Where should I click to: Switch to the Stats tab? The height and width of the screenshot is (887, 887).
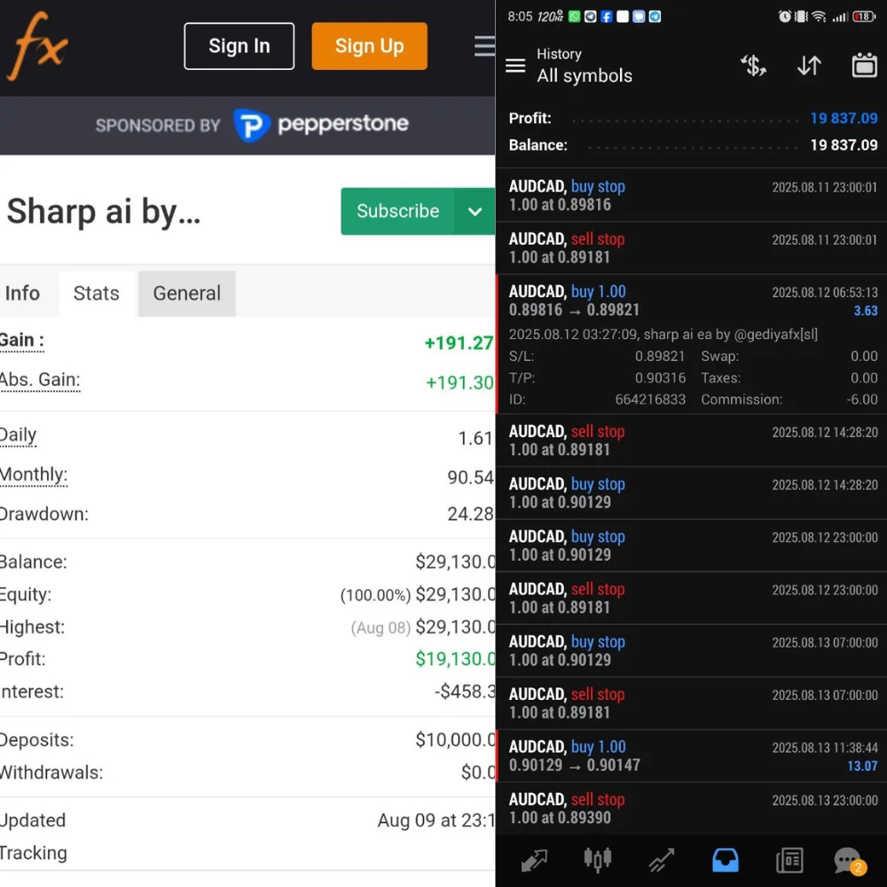pos(96,293)
